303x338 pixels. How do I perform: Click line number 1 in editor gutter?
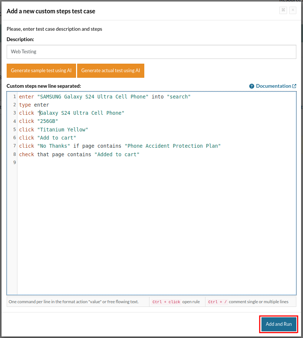click(14, 97)
